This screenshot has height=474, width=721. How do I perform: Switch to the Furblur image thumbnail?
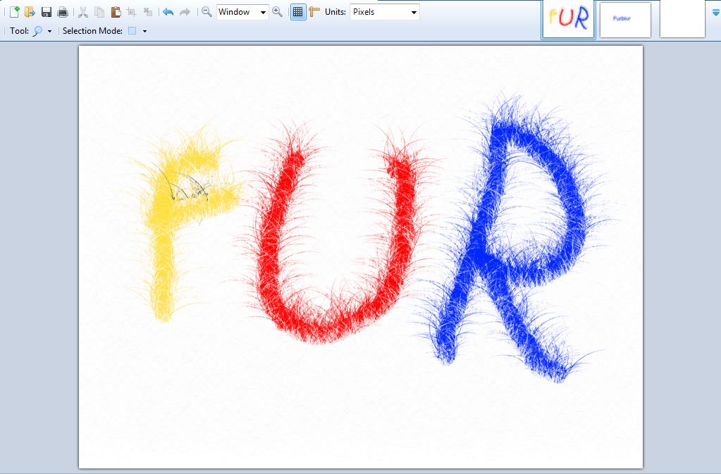[x=625, y=20]
